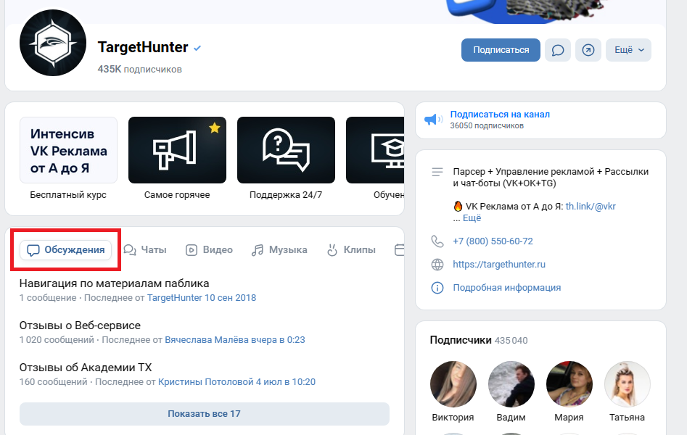This screenshot has width=687, height=435.
Task: Expand the Ещё dropdown menu
Action: 628,50
